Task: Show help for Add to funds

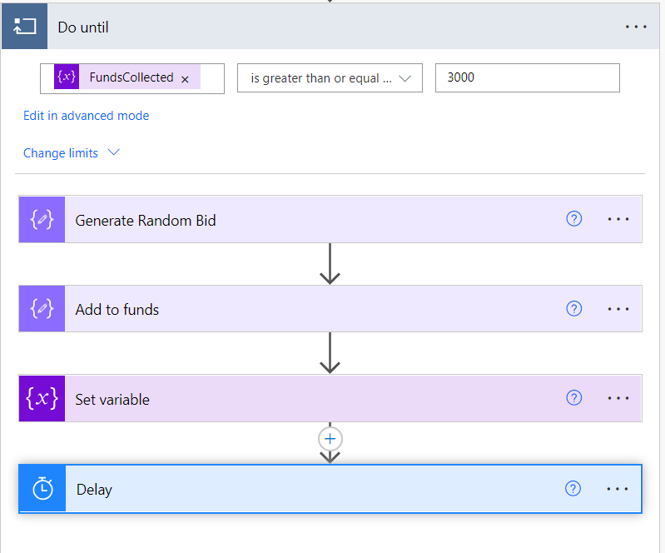Action: point(573,309)
